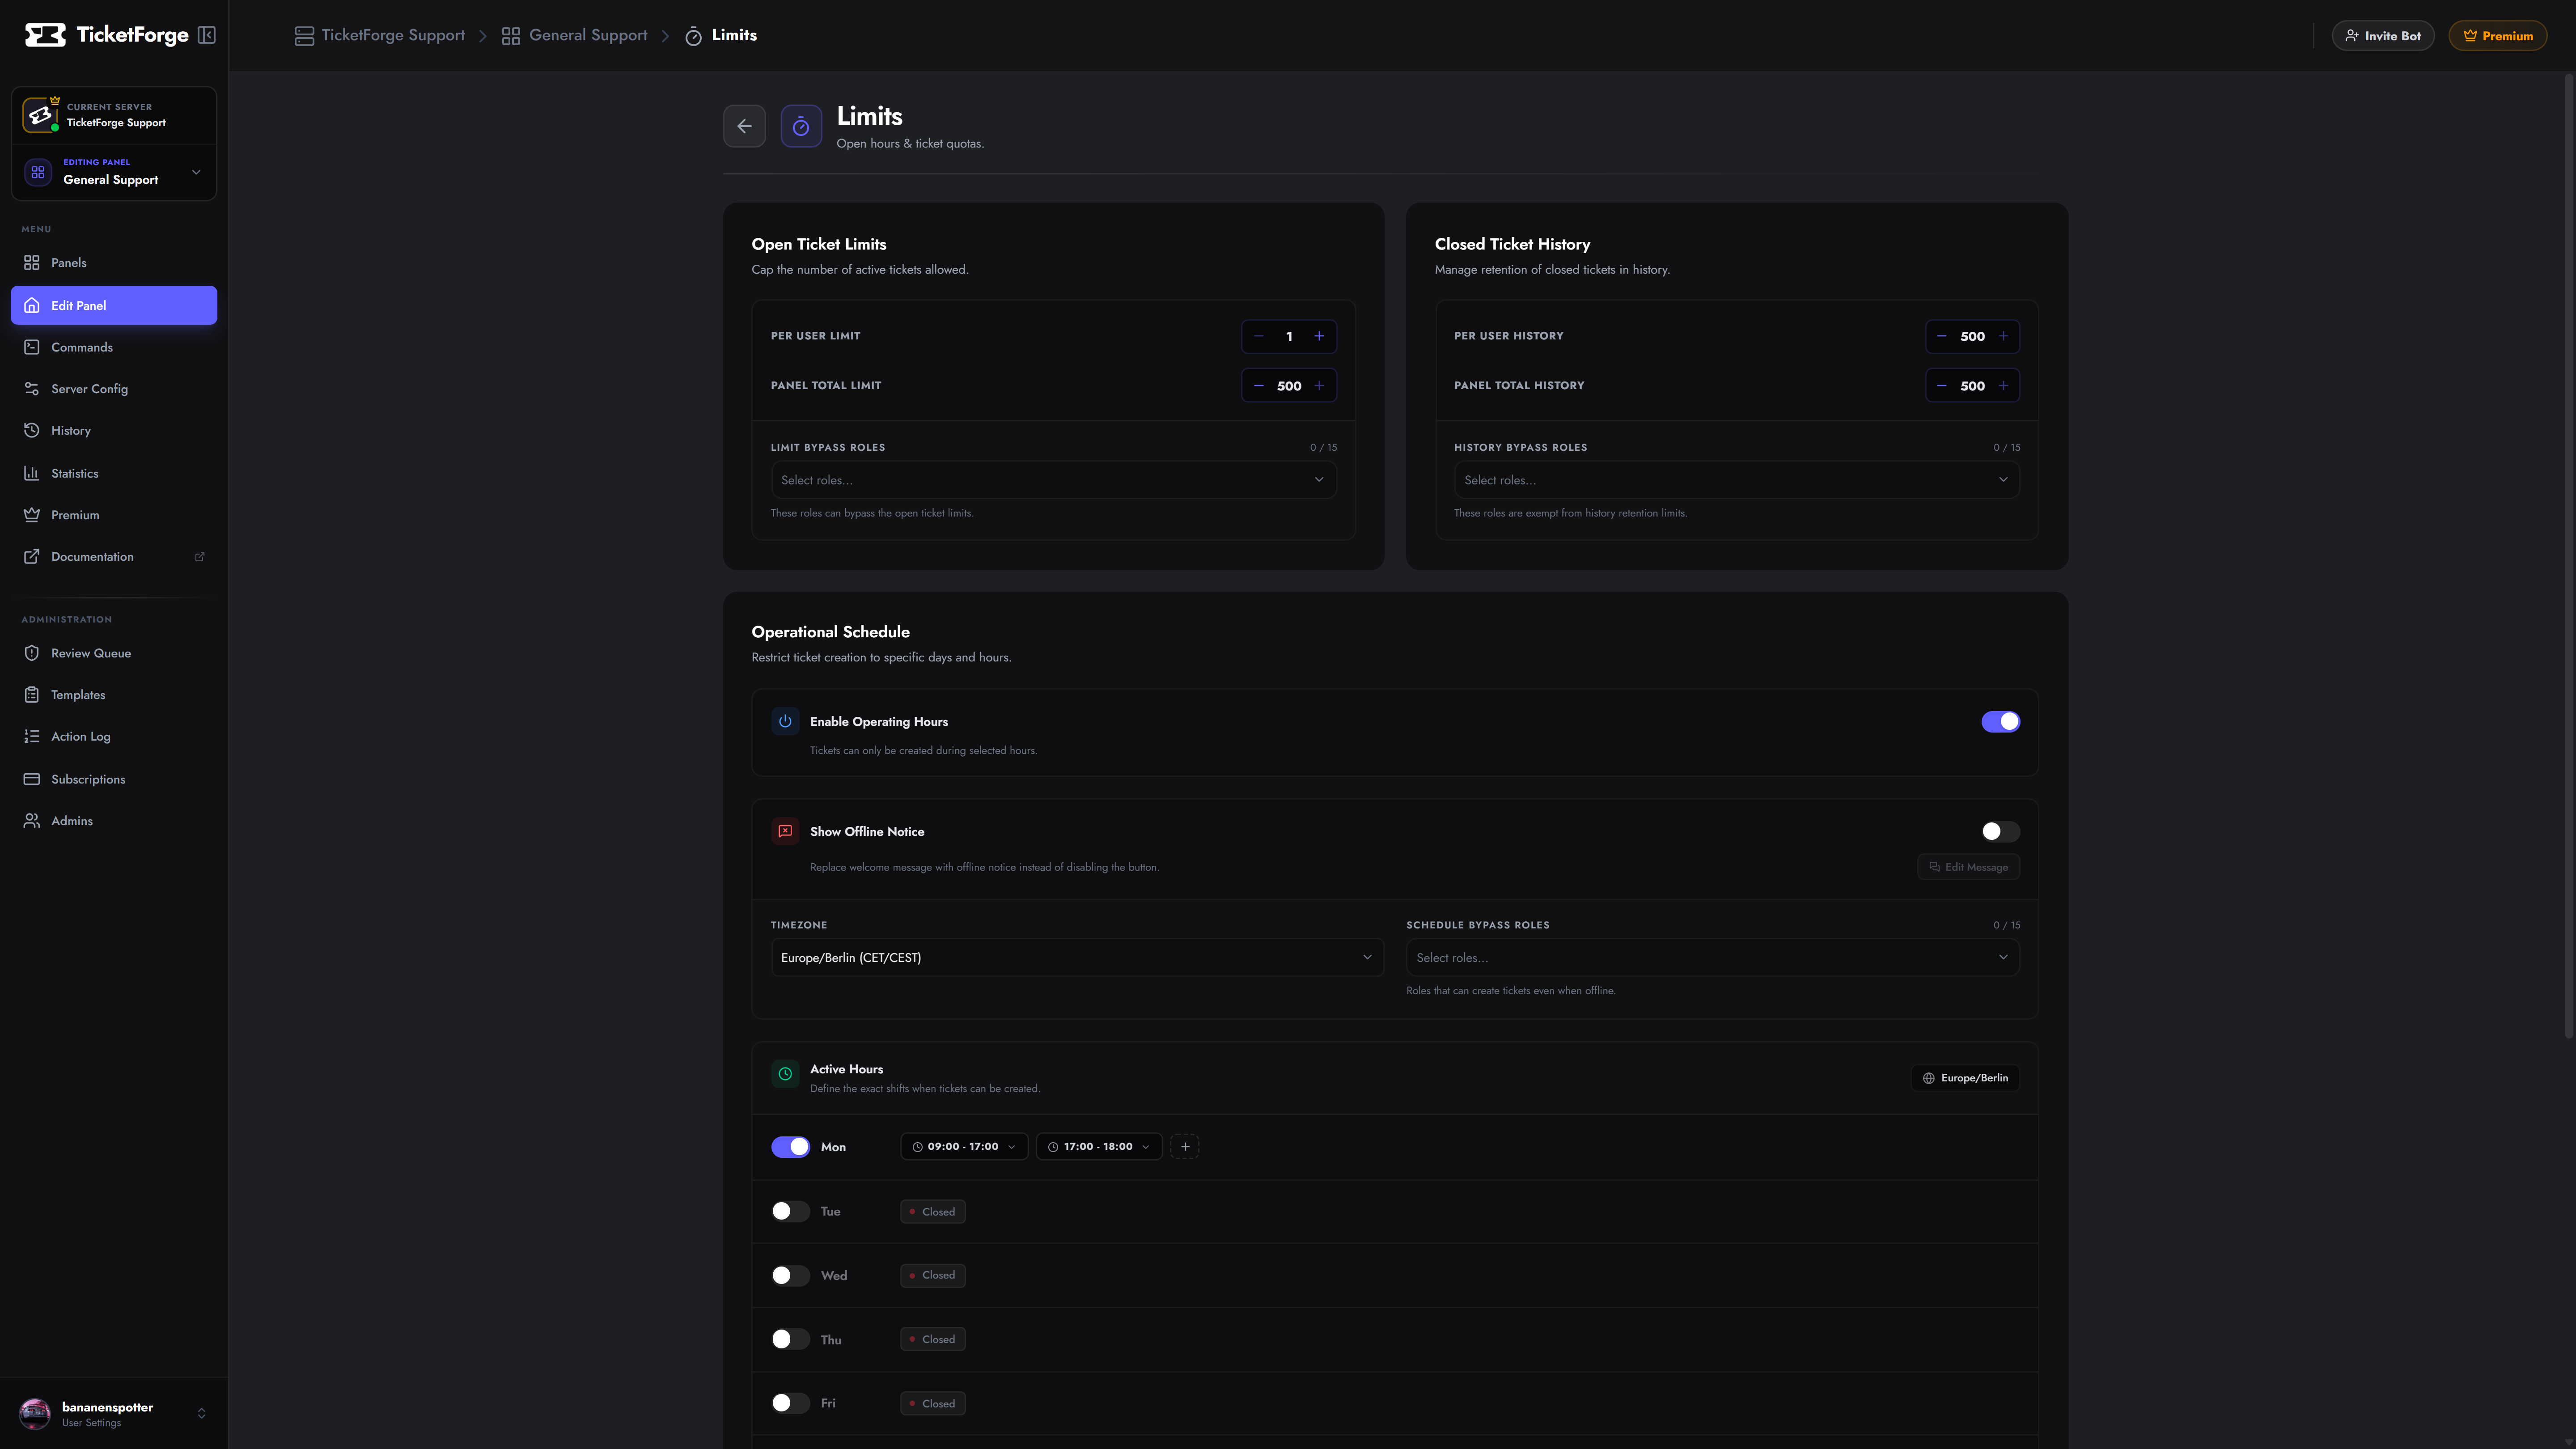Click Invite Bot button

[x=2383, y=36]
